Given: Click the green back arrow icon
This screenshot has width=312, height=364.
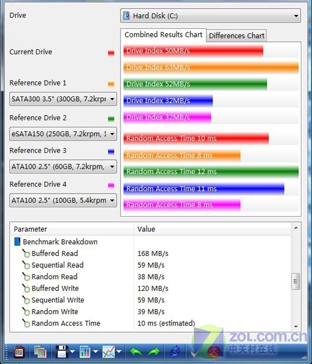Looking at the screenshot, I should click(136, 352).
